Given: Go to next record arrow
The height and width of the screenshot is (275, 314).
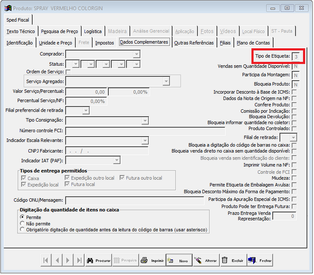Looking at the screenshot, I should [x=68, y=261].
